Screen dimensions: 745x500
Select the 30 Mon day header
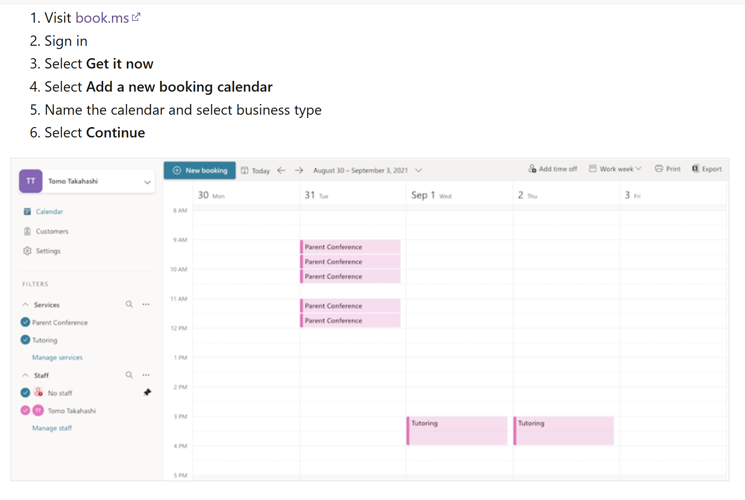click(211, 195)
